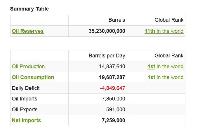The image size is (200, 128).
Task: Click the Barrels column header
Action: tap(117, 20)
